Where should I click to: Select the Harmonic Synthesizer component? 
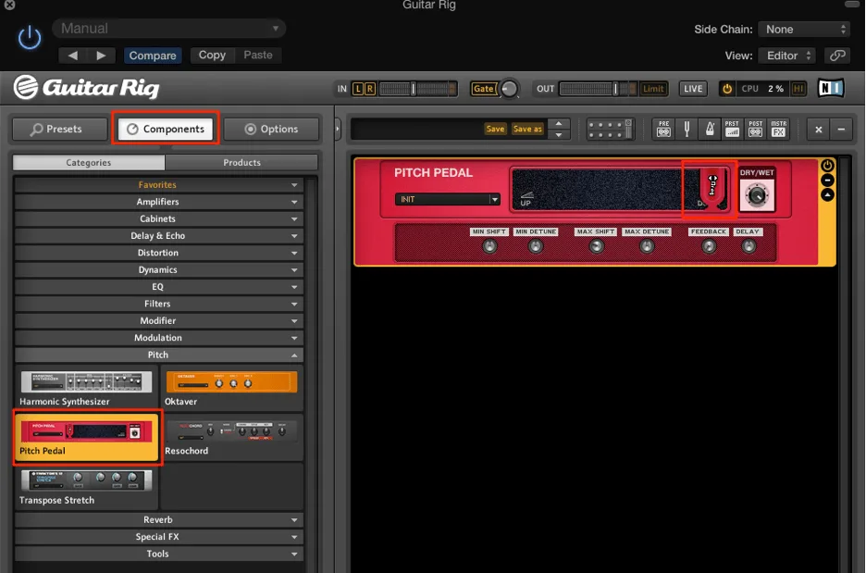pos(87,389)
